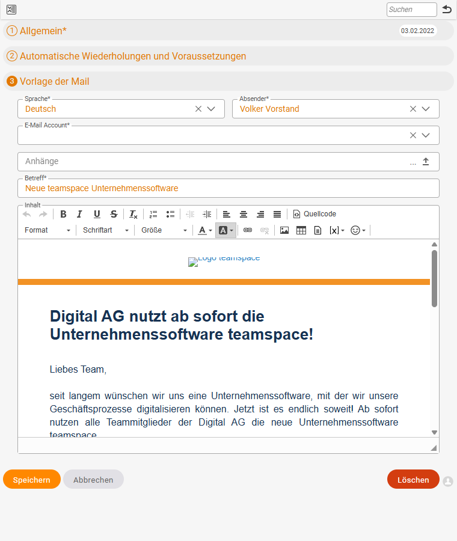The height and width of the screenshot is (541, 457).
Task: Upload an attachment with the upload icon
Action: click(426, 162)
